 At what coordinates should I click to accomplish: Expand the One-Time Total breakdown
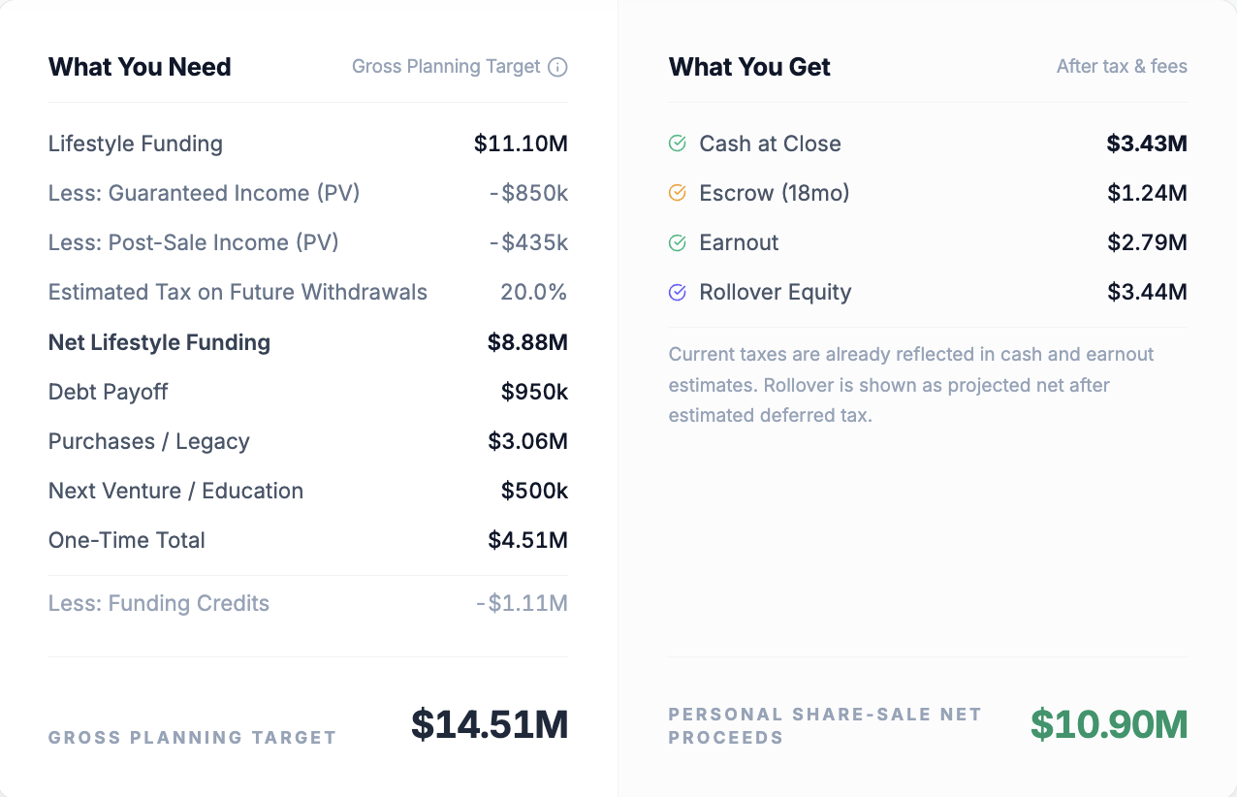[126, 540]
